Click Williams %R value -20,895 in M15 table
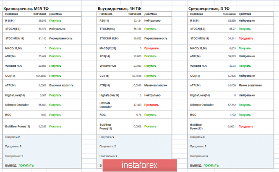279x172 pixels. pyautogui.click(x=42, y=66)
